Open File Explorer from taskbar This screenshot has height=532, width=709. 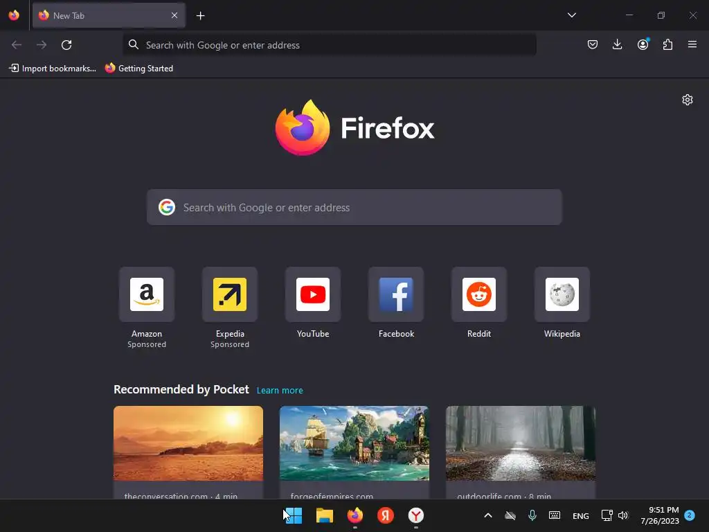click(324, 515)
